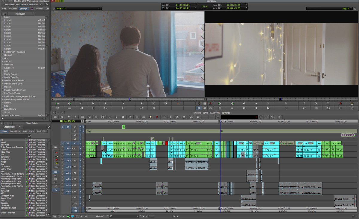Image resolution: width=359 pixels, height=219 pixels.
Task: Toggle record track selector A1
Action: 75,148
